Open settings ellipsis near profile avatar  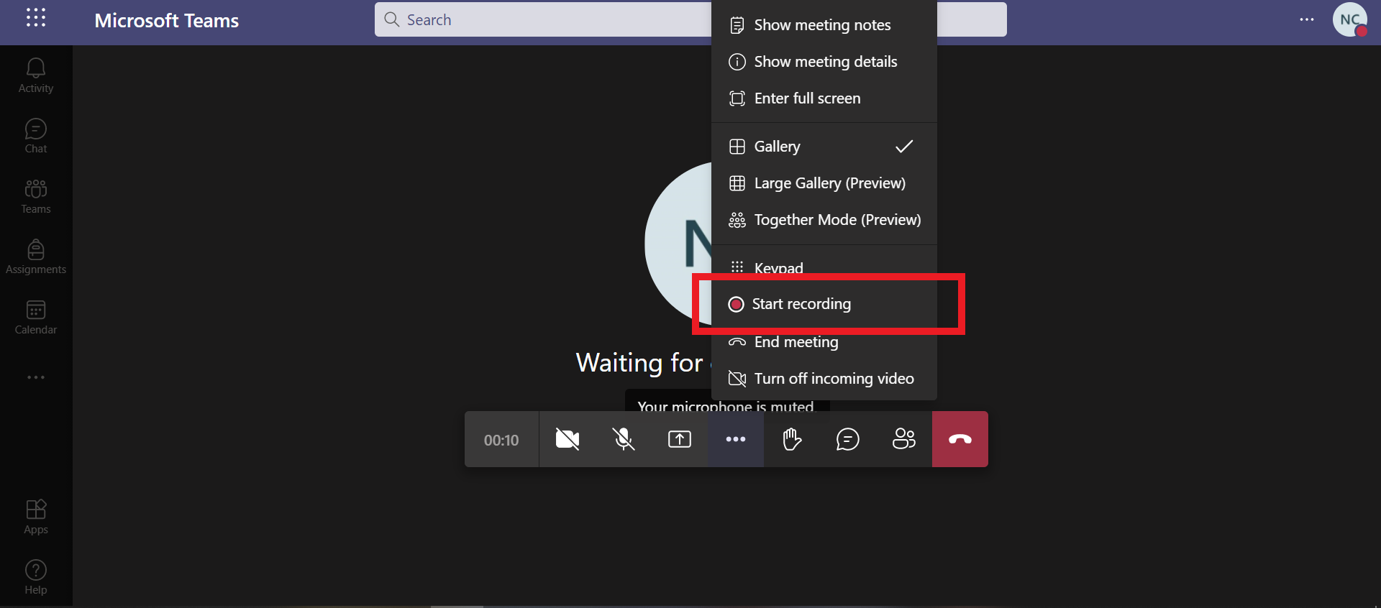pyautogui.click(x=1307, y=19)
